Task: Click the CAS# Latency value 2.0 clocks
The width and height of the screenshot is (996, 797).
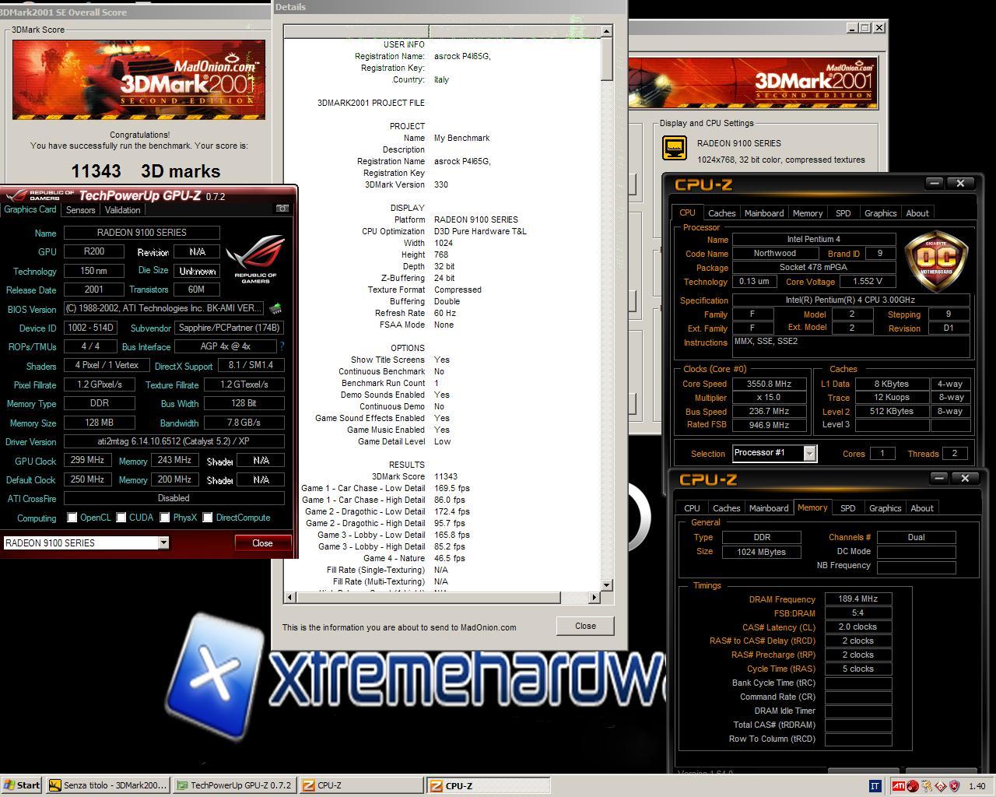Action: (x=857, y=627)
